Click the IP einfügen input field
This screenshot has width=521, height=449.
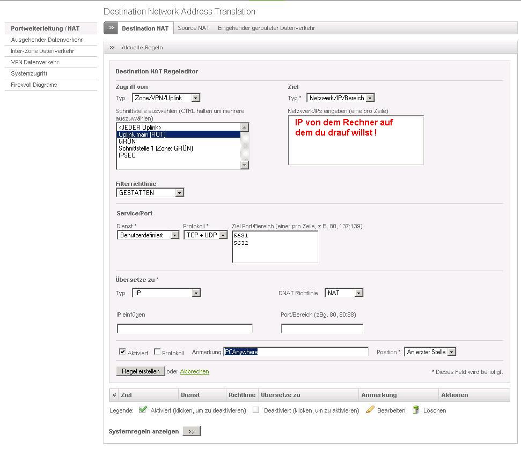pos(185,328)
